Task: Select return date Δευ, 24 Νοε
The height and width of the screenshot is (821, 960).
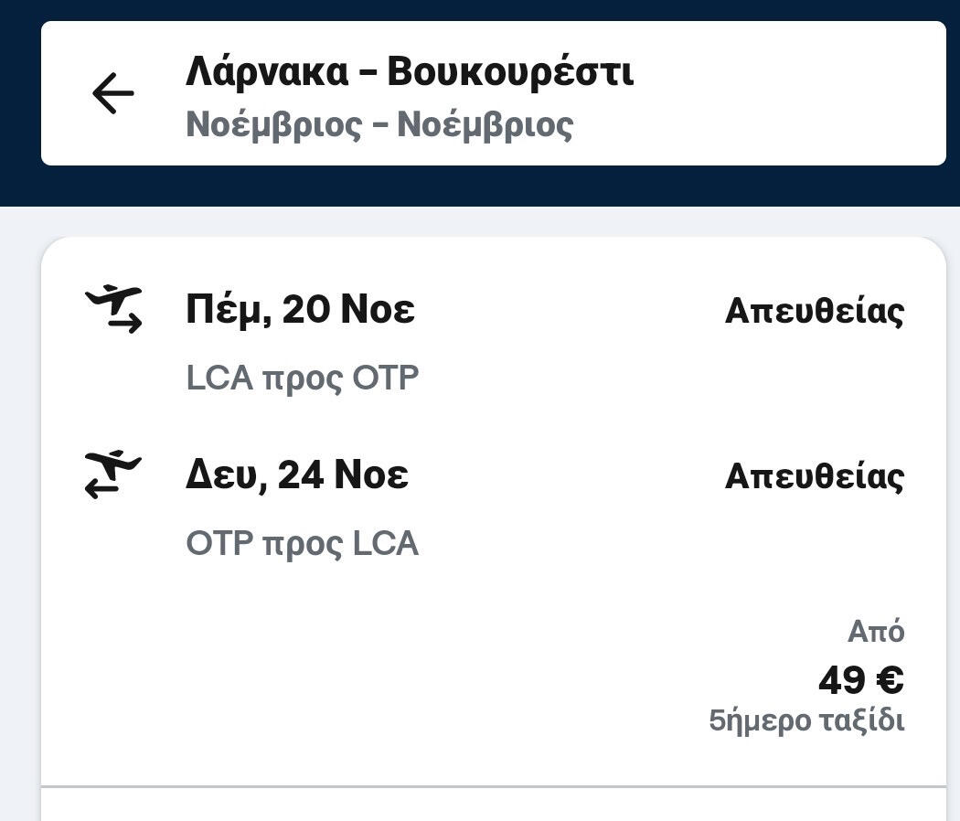Action: [x=296, y=475]
